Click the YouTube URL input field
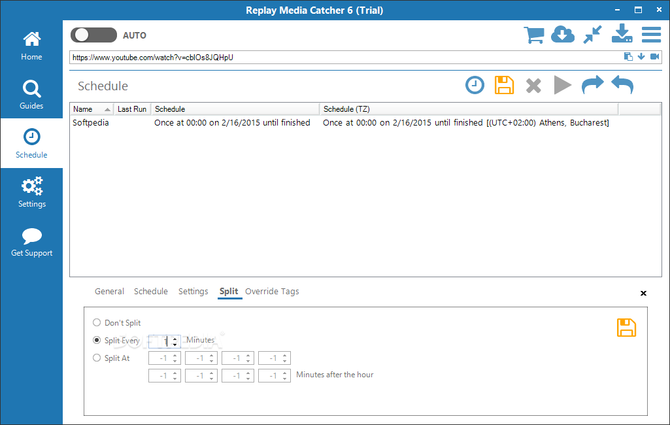Screen dimensions: 670x425 pos(346,58)
